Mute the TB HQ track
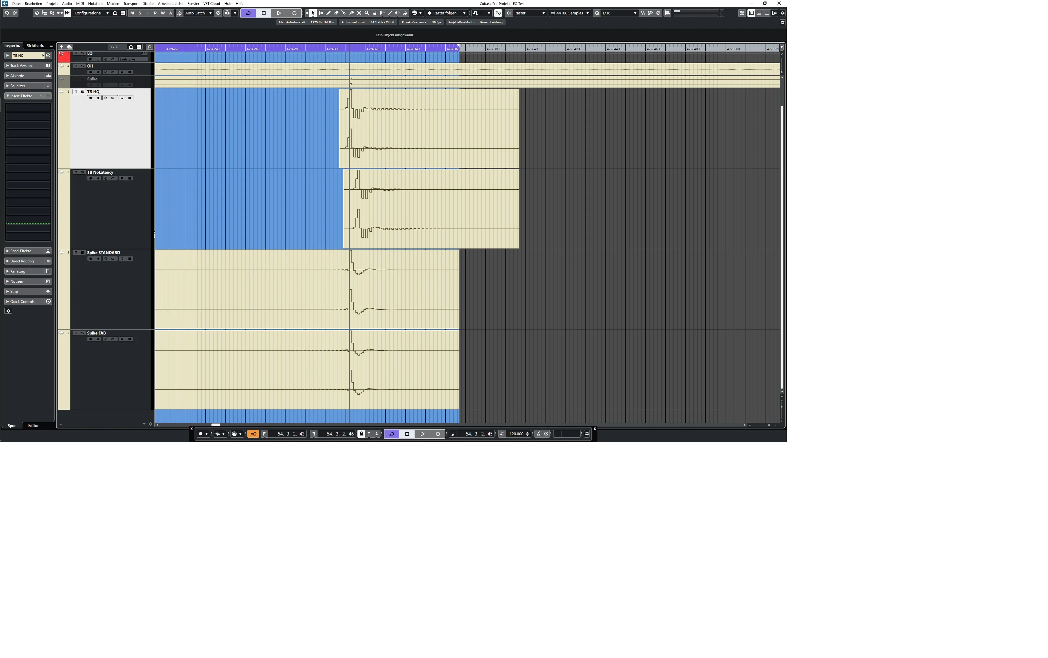This screenshot has width=1048, height=658. click(x=76, y=92)
